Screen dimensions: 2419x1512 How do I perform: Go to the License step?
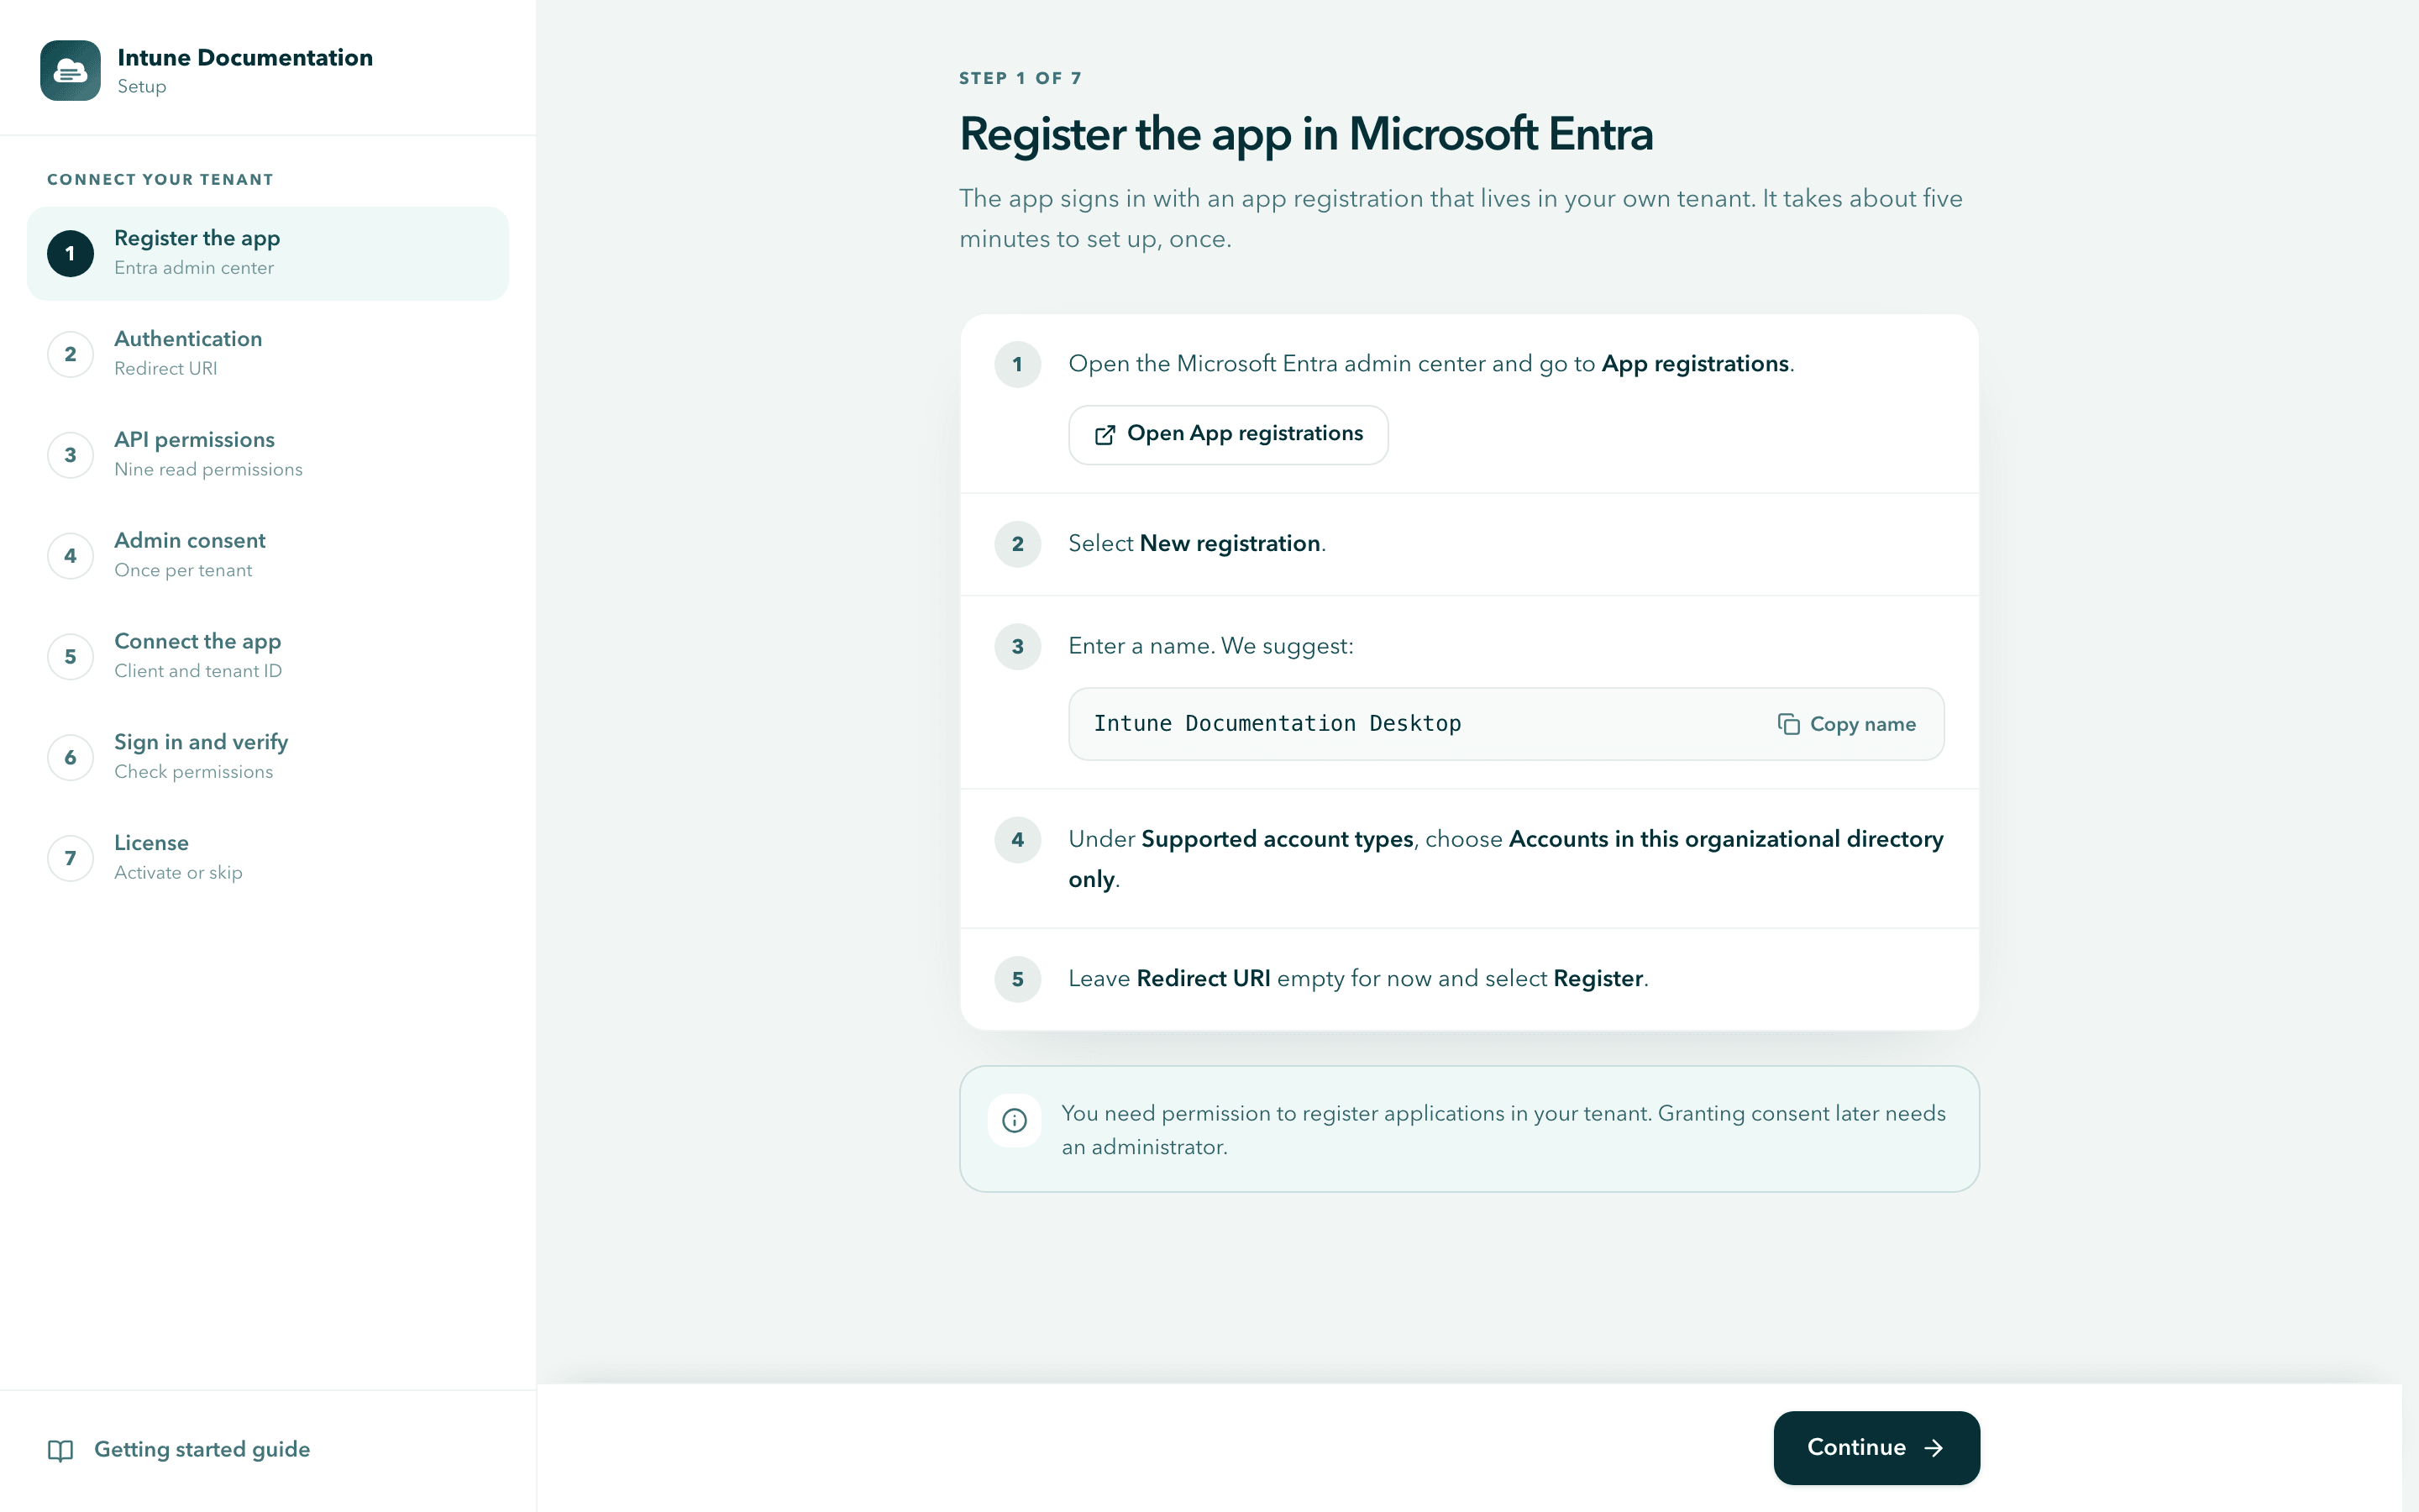(x=268, y=858)
